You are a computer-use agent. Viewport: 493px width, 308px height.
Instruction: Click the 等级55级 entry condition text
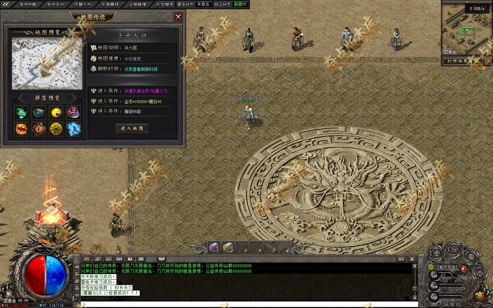pos(132,112)
